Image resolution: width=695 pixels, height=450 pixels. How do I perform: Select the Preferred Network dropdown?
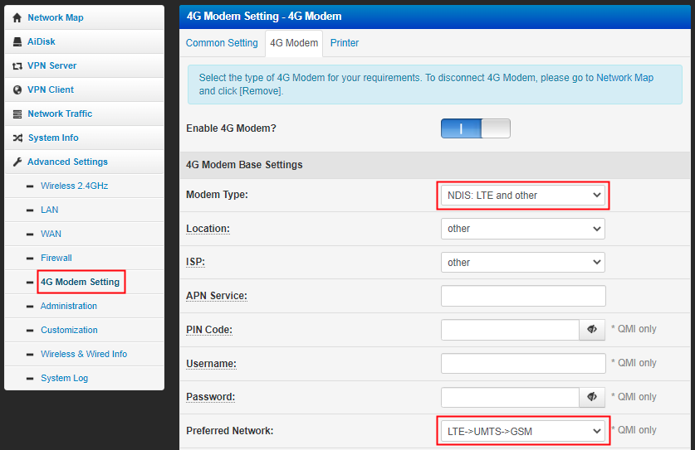coord(522,431)
